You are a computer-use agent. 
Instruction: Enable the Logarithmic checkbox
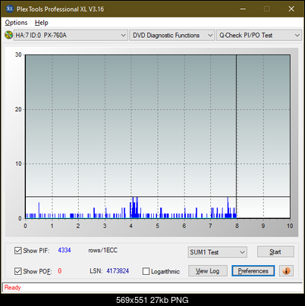pyautogui.click(x=146, y=271)
